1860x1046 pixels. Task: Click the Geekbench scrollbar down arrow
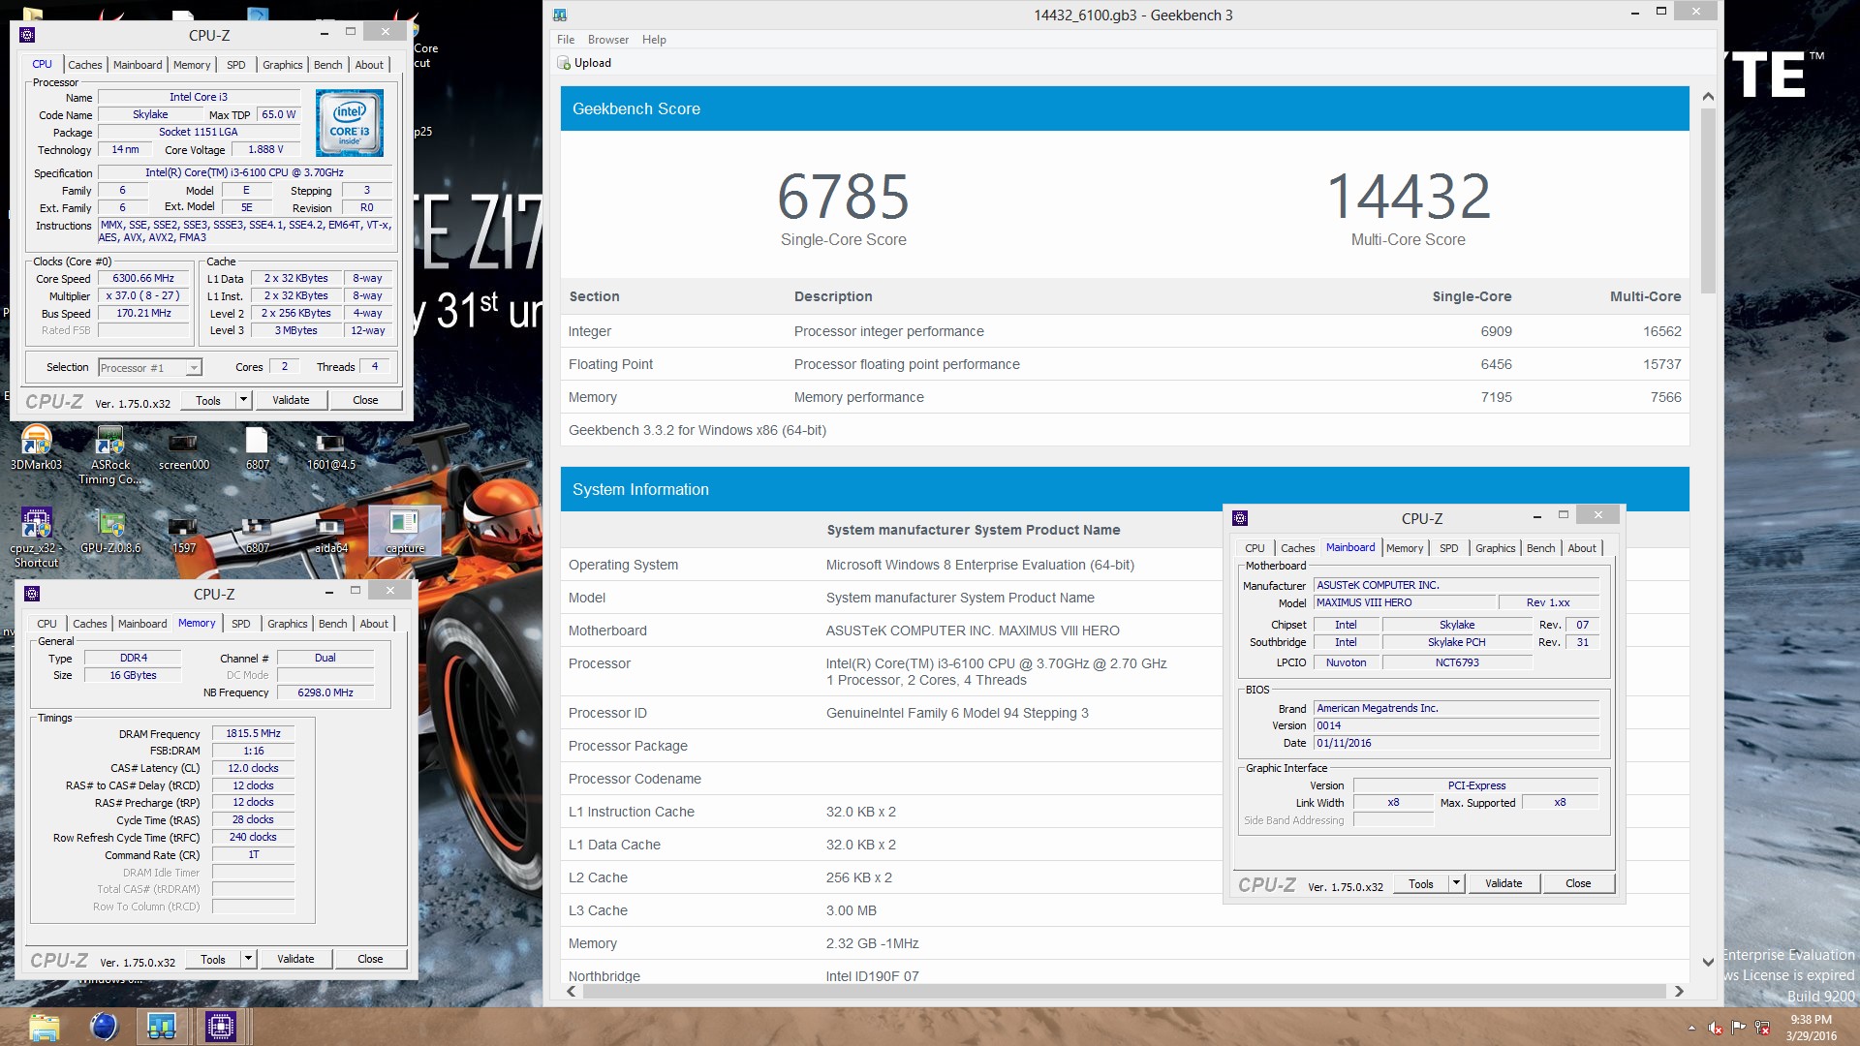1708,962
